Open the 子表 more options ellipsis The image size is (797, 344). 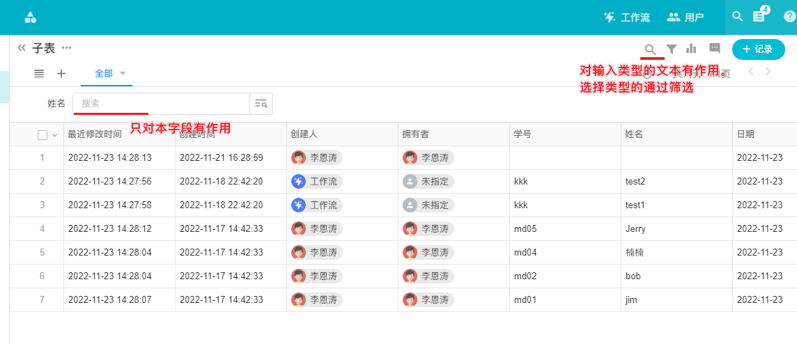[x=67, y=48]
